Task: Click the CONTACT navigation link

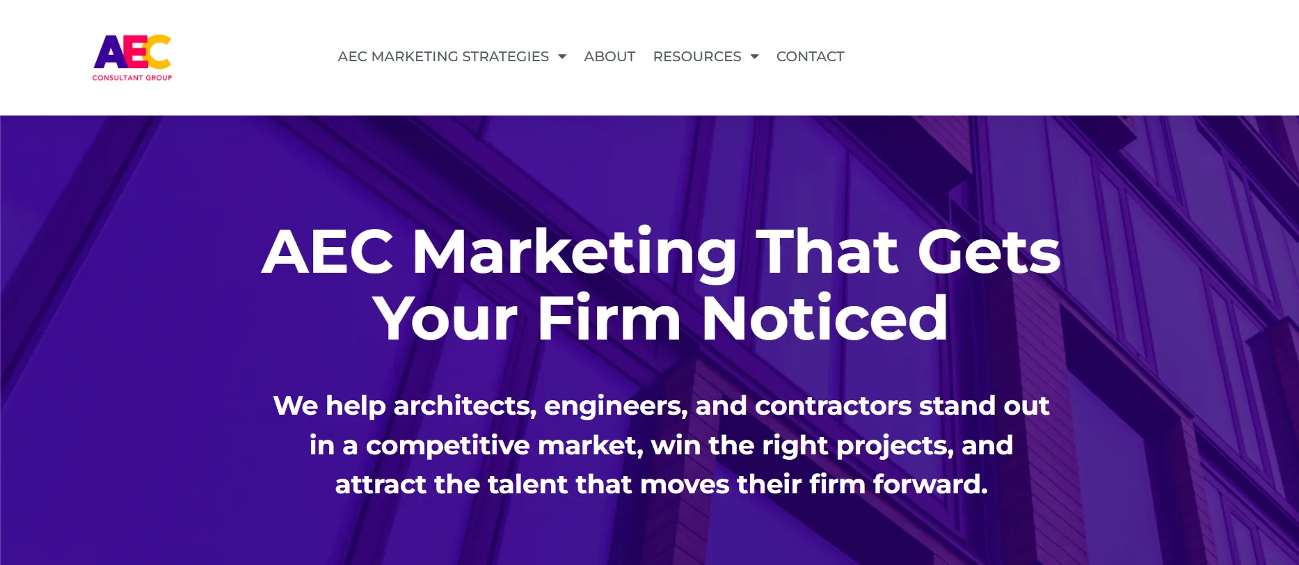Action: click(810, 56)
